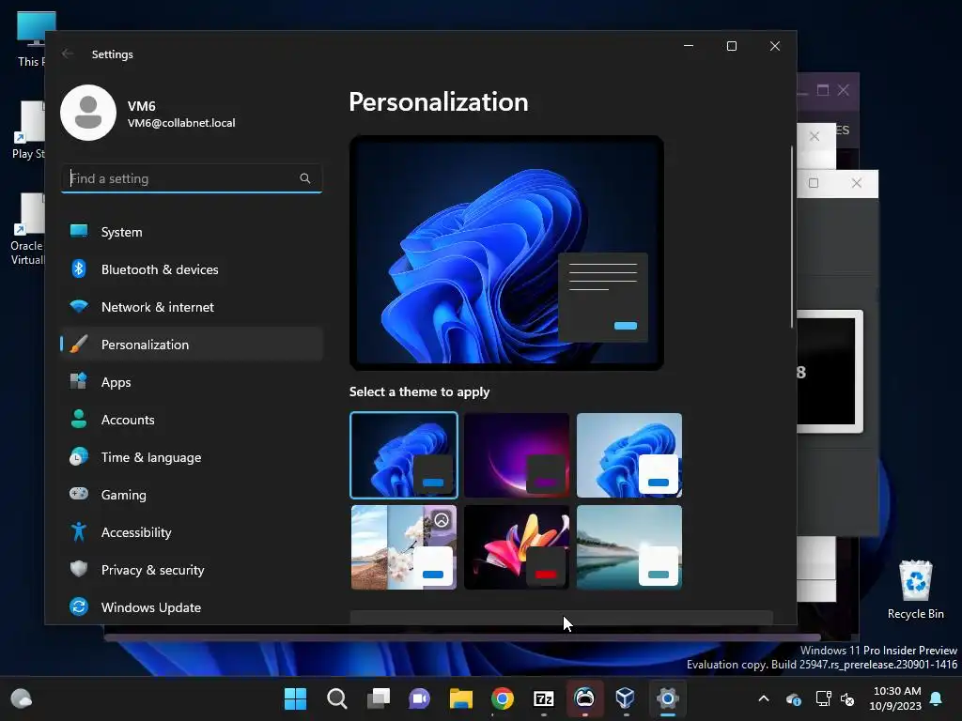Go back using the Settings back arrow
This screenshot has width=962, height=721.
pos(68,54)
